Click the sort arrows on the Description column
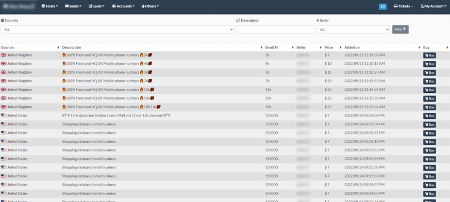This screenshot has width=450, height=202. click(261, 48)
